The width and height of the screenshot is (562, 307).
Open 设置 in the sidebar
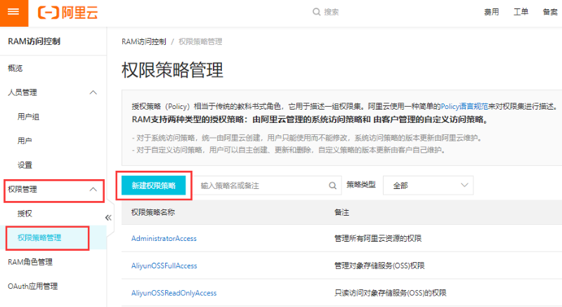click(25, 165)
